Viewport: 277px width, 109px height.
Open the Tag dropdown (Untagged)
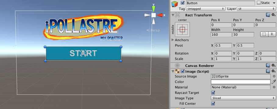pyautogui.click(x=206, y=8)
